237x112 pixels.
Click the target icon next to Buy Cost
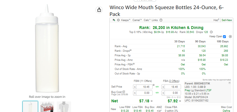(x=124, y=92)
